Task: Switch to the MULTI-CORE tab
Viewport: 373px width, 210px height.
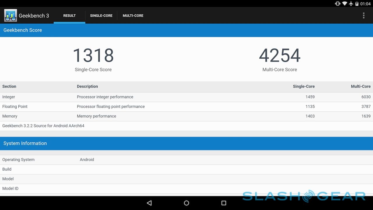Action: 133,16
